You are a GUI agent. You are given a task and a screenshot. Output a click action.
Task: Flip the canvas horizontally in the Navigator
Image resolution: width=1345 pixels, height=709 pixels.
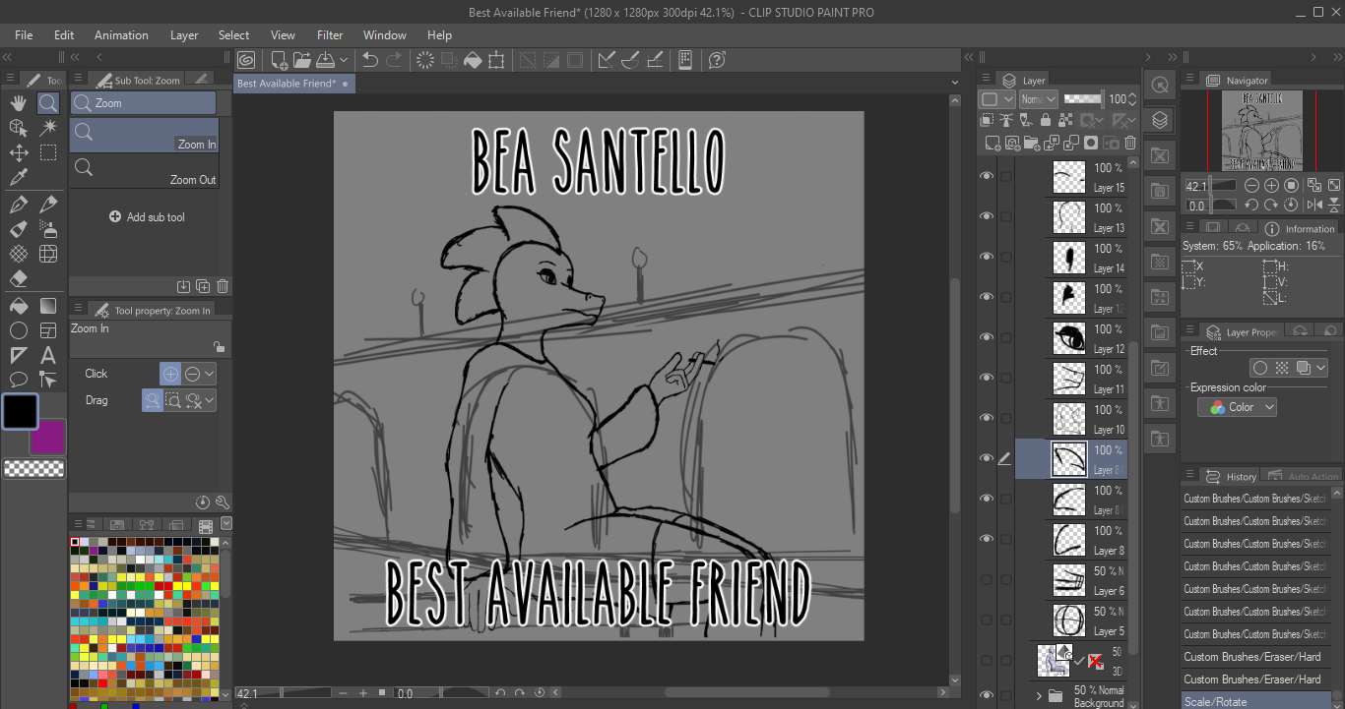tap(1313, 206)
